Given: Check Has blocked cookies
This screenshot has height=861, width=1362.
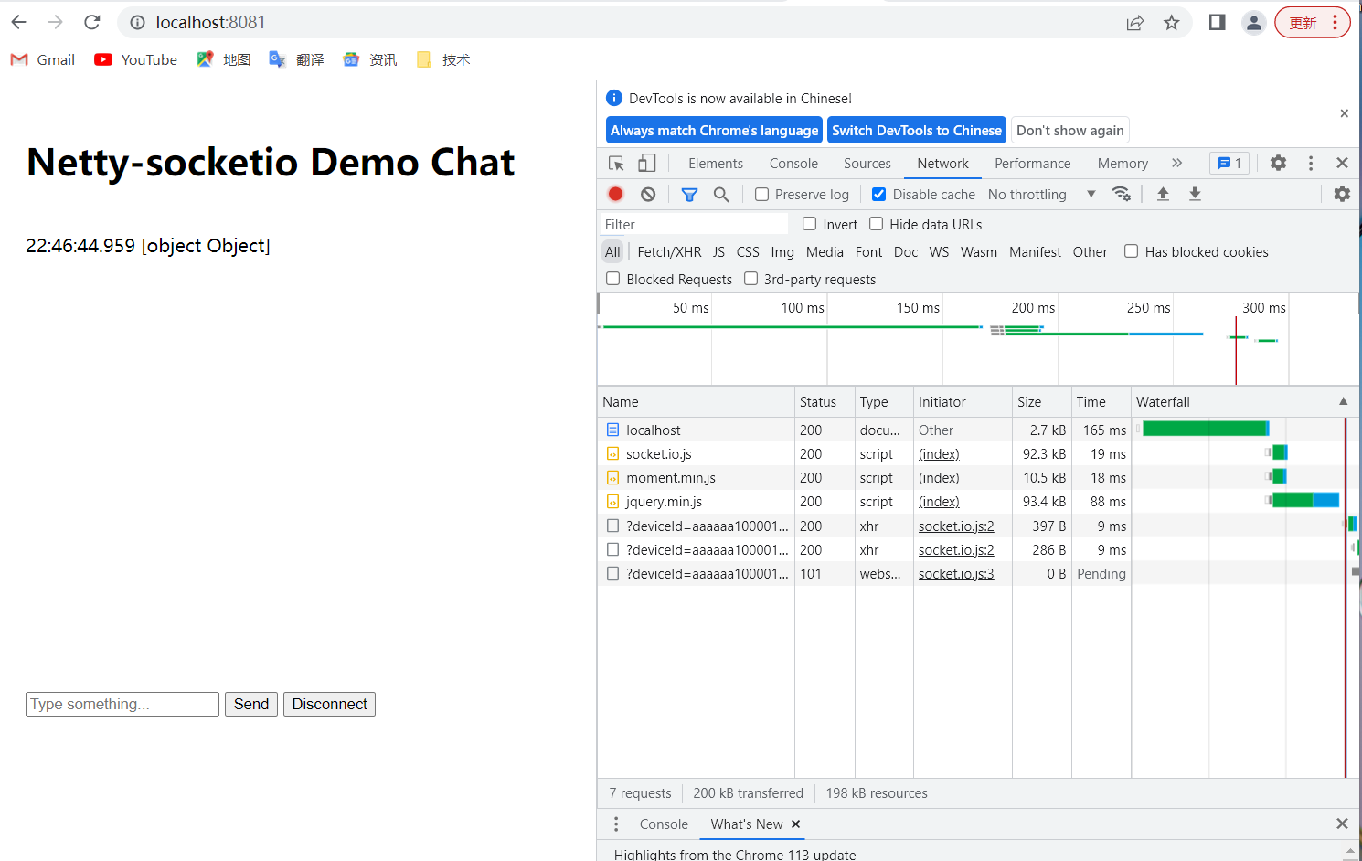Looking at the screenshot, I should pyautogui.click(x=1131, y=251).
